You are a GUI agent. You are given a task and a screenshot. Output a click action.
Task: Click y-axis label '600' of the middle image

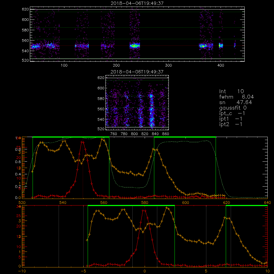tap(101, 88)
